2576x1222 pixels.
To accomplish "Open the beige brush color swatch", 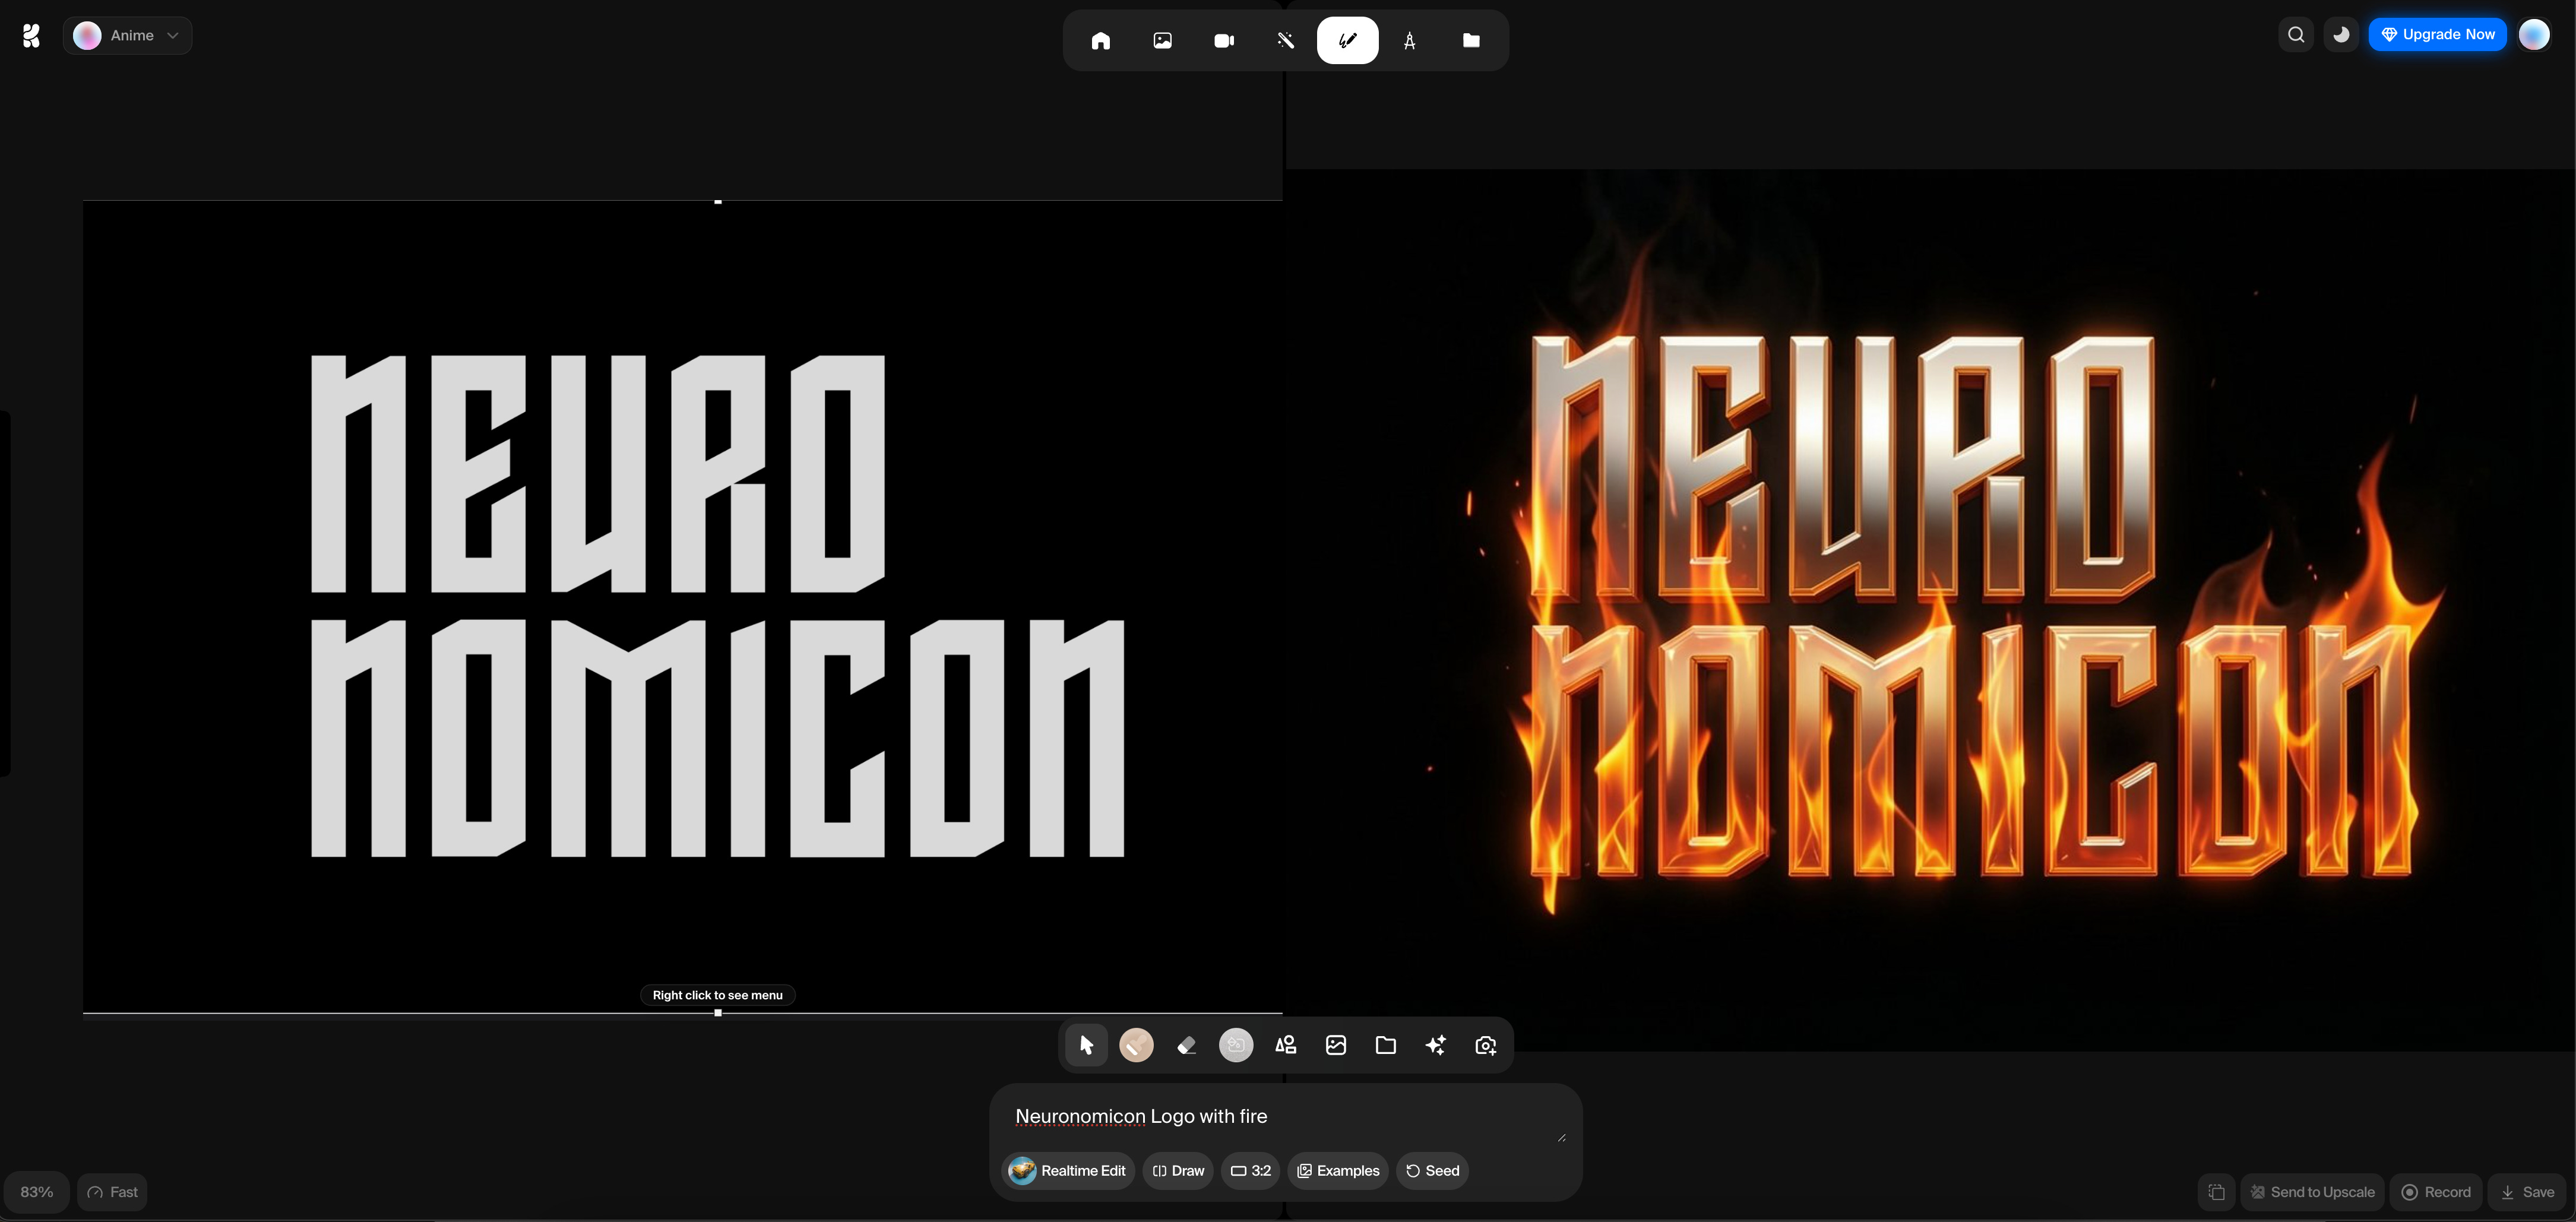I will click(x=1136, y=1045).
